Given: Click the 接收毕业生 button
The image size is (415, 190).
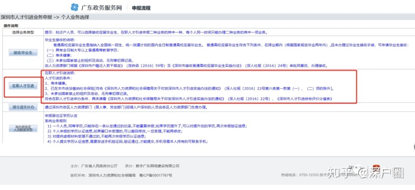Looking at the screenshot, I should [x=23, y=53].
